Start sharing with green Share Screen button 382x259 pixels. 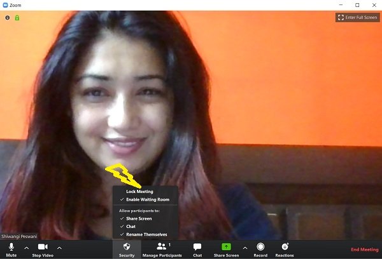[x=226, y=249]
